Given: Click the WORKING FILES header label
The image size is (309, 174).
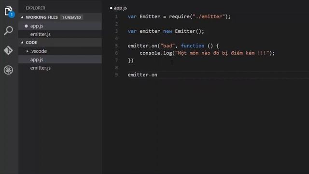Looking at the screenshot, I should 42,17.
